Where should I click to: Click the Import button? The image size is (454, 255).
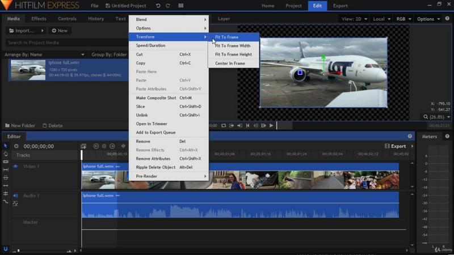[22, 31]
